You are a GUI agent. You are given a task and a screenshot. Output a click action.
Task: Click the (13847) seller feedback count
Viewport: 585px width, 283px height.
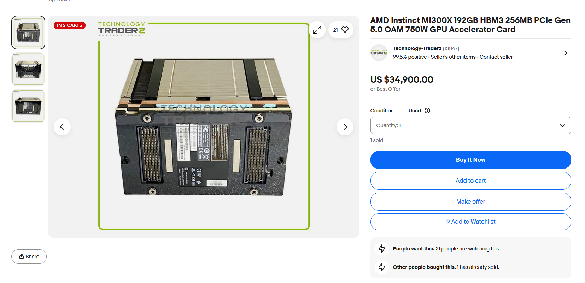(x=451, y=48)
